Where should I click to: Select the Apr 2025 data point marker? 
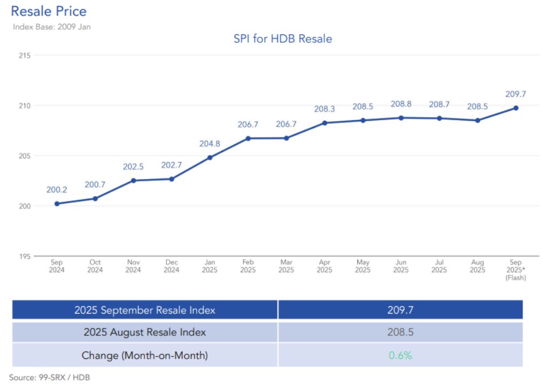[x=325, y=122]
